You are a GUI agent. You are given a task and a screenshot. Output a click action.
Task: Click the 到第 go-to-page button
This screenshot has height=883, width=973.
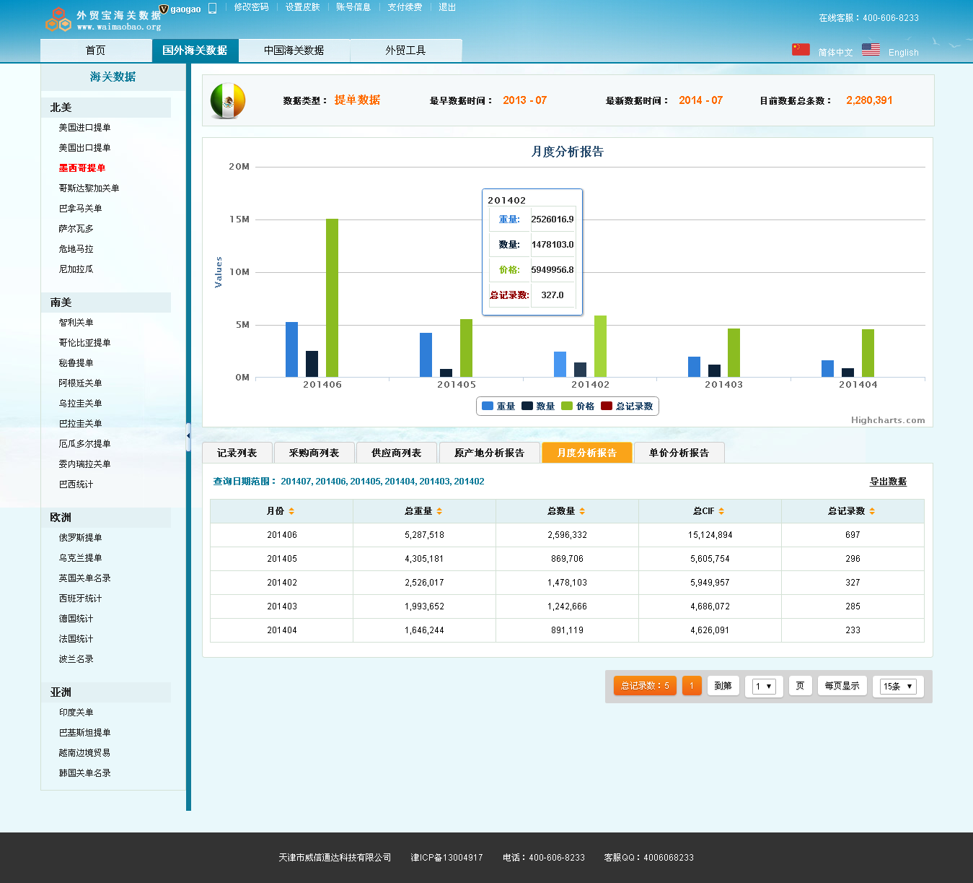(723, 686)
